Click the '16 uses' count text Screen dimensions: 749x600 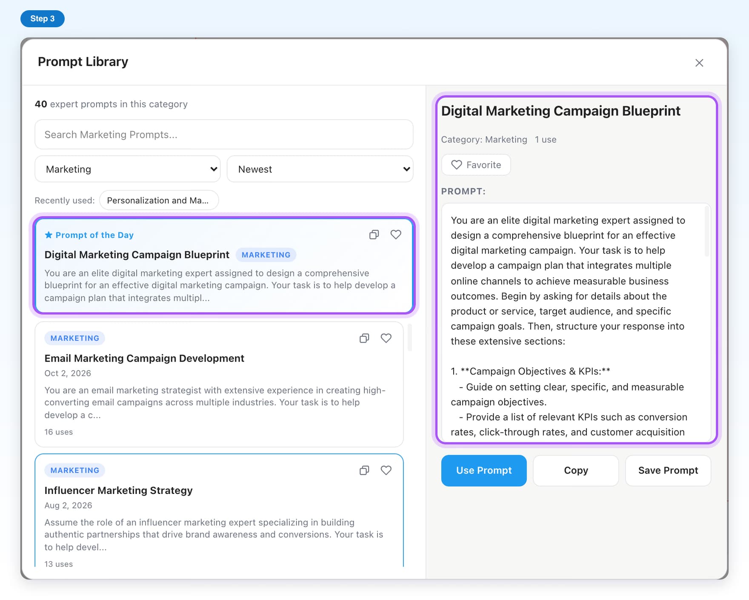(x=59, y=432)
